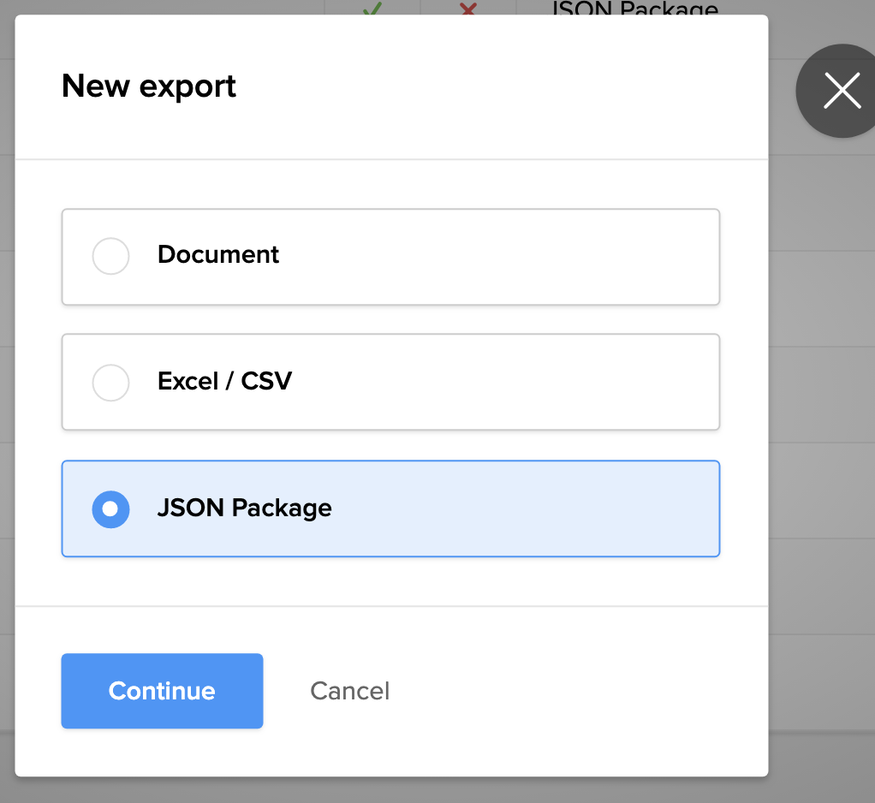Click the New export dialog title
This screenshot has width=875, height=803.
pyautogui.click(x=148, y=86)
